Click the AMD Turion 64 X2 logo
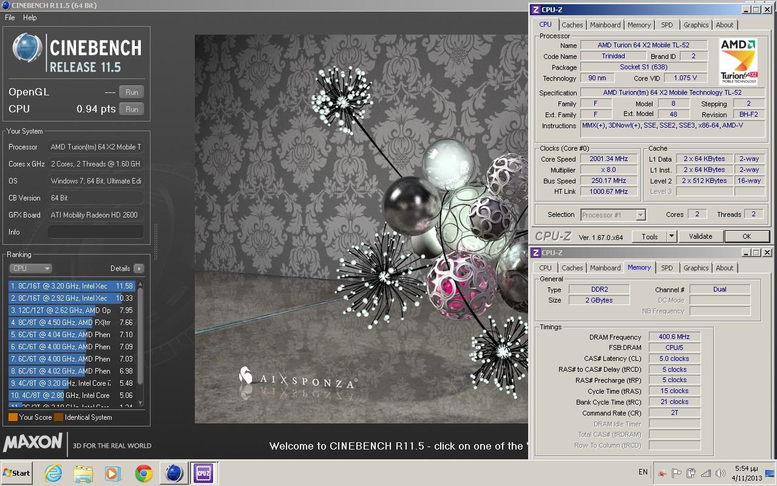Screen dimensions: 777x486 (739, 61)
